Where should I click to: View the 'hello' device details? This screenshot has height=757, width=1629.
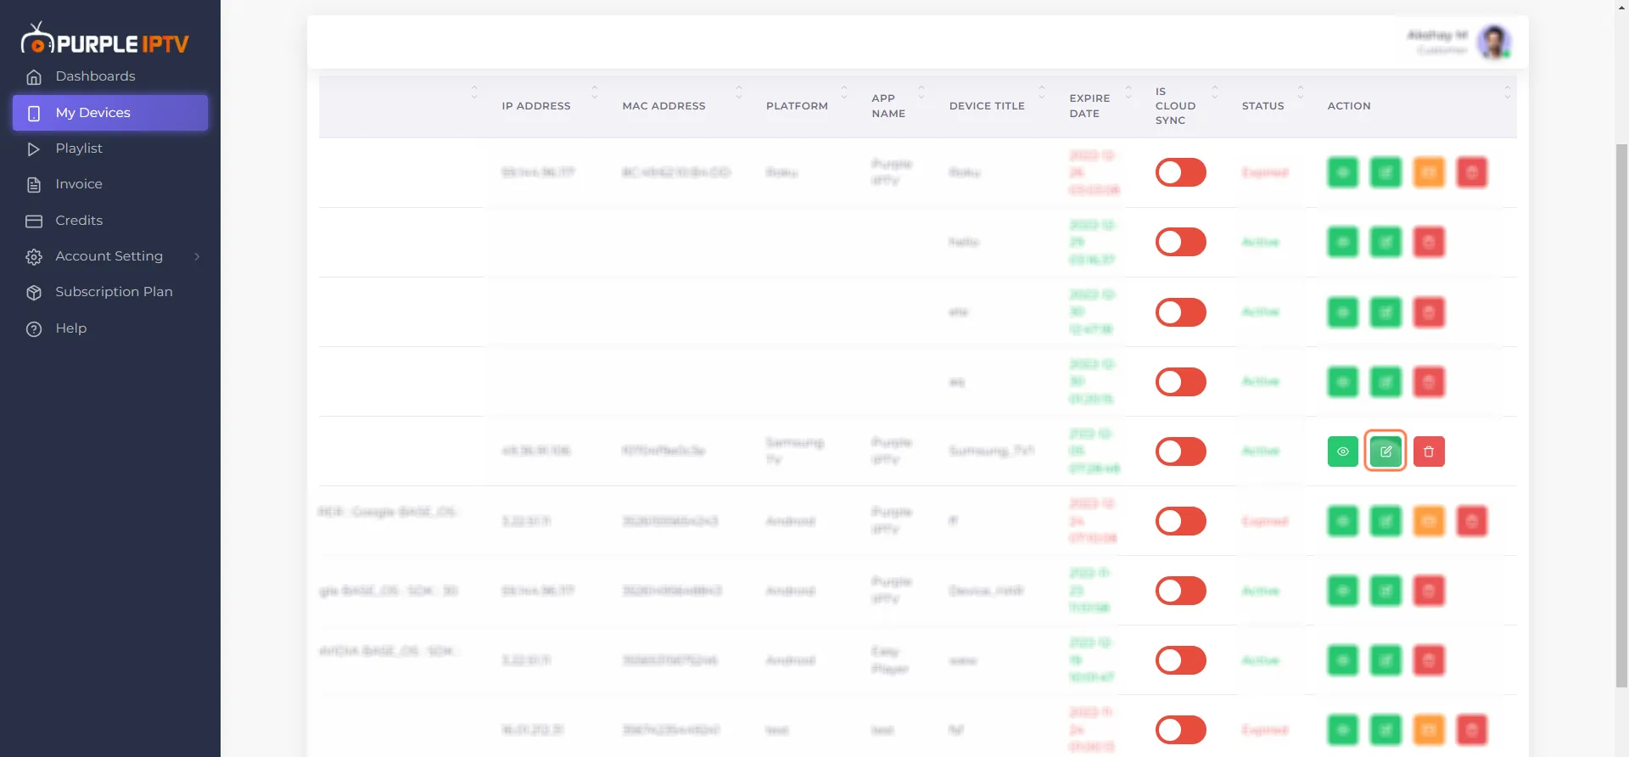1342,242
